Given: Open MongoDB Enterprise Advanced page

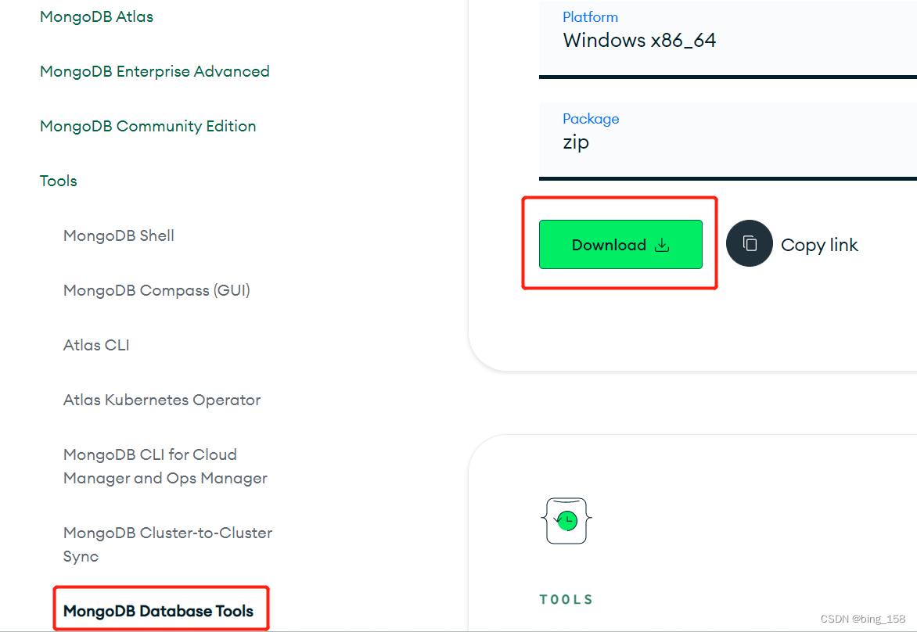Looking at the screenshot, I should 154,71.
